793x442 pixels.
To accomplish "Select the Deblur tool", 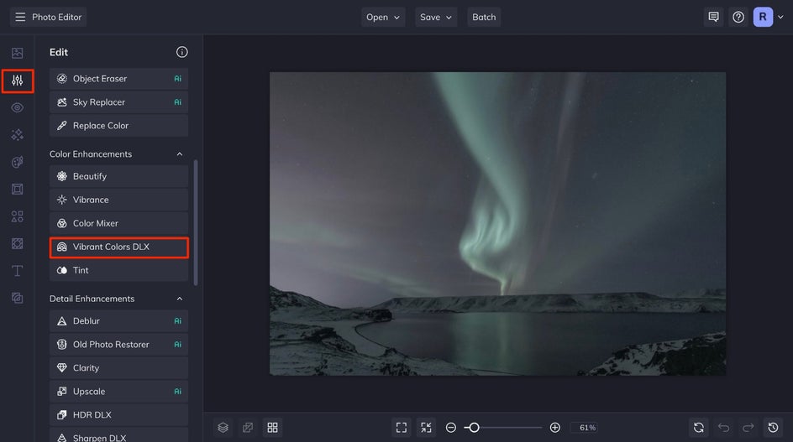I will [x=118, y=321].
